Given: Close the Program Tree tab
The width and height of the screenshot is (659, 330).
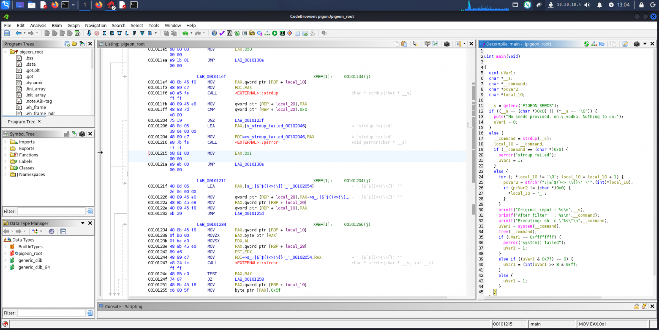Looking at the screenshot, I should pyautogui.click(x=39, y=121).
